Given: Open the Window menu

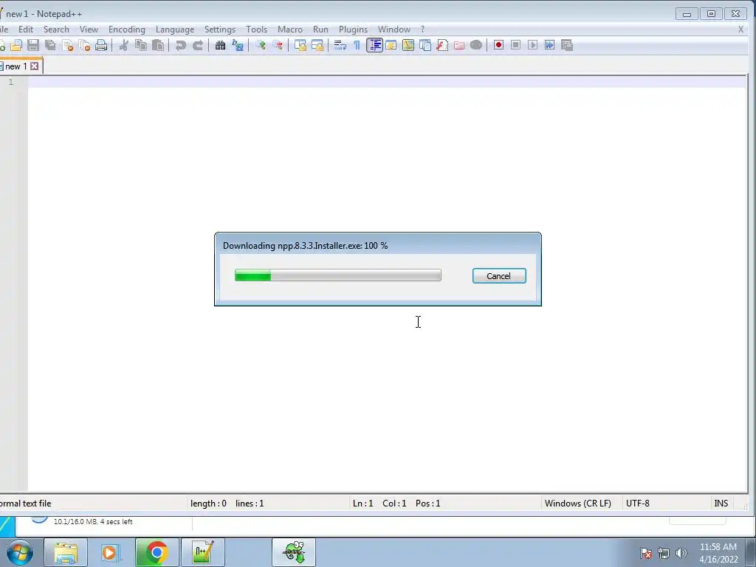Looking at the screenshot, I should point(394,30).
